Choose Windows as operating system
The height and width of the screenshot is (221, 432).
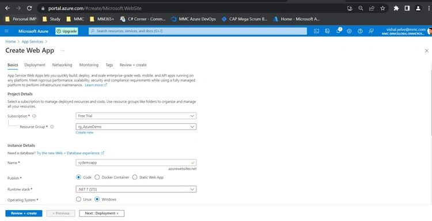(97, 199)
